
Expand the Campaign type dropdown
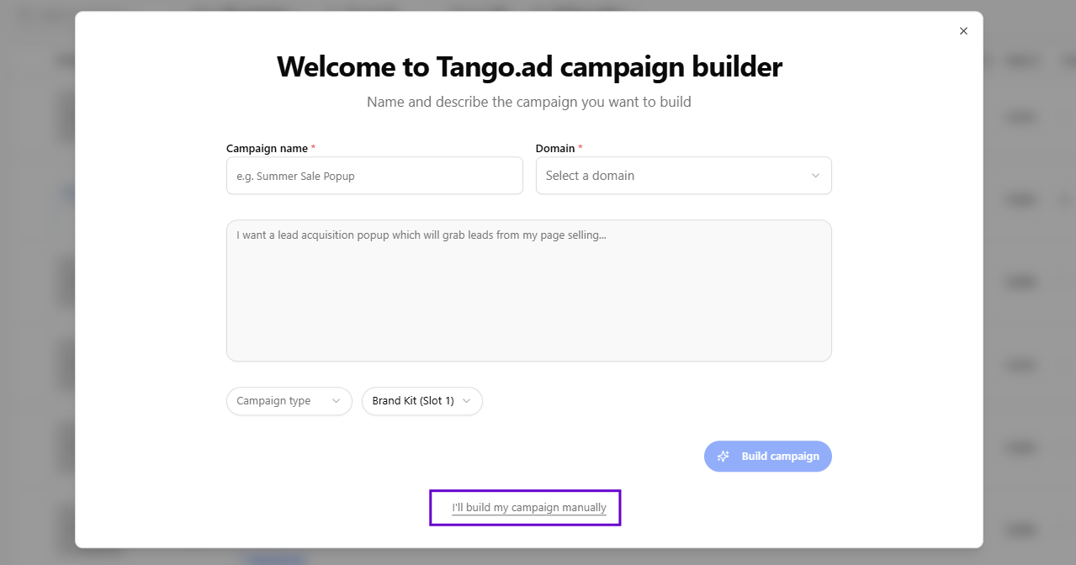tap(289, 401)
